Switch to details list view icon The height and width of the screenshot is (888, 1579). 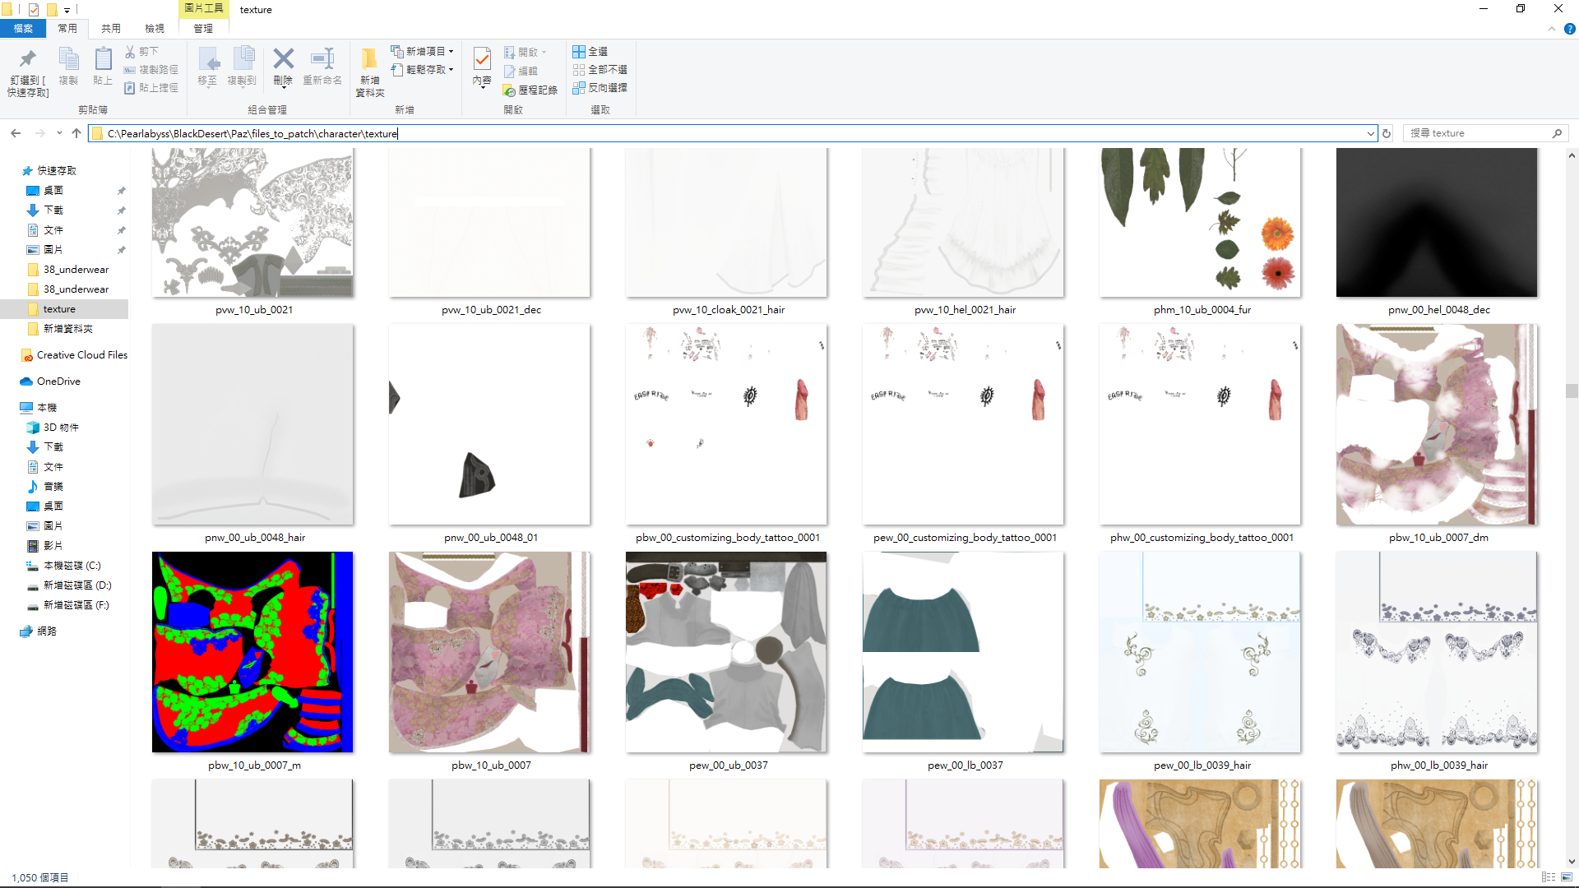click(x=1548, y=877)
